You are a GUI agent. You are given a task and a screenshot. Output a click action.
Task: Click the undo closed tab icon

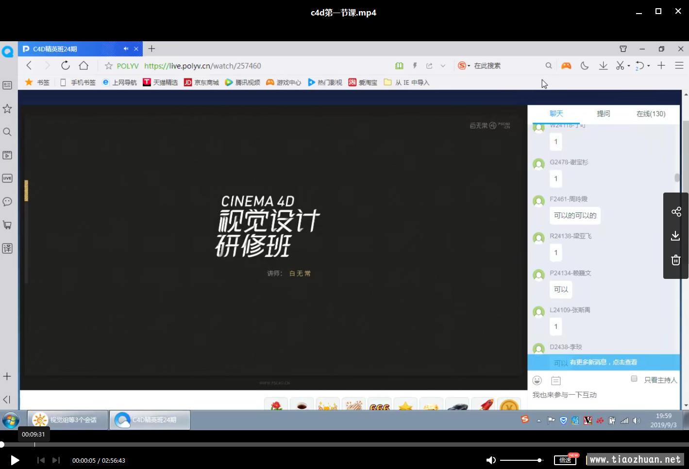pos(640,65)
